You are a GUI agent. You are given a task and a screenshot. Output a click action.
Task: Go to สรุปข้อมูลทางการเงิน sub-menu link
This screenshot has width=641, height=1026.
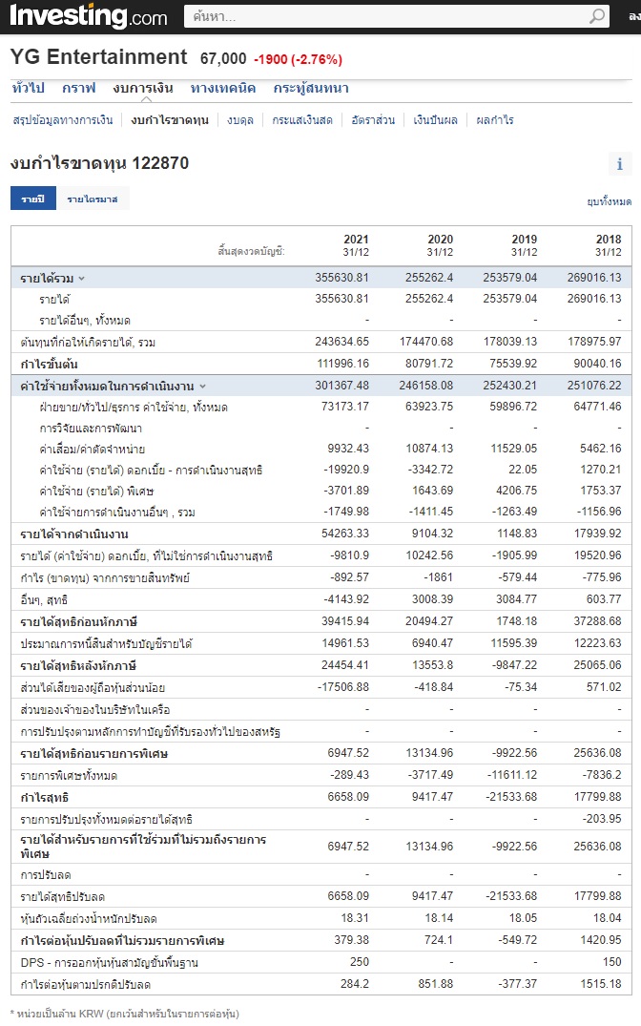pos(63,119)
